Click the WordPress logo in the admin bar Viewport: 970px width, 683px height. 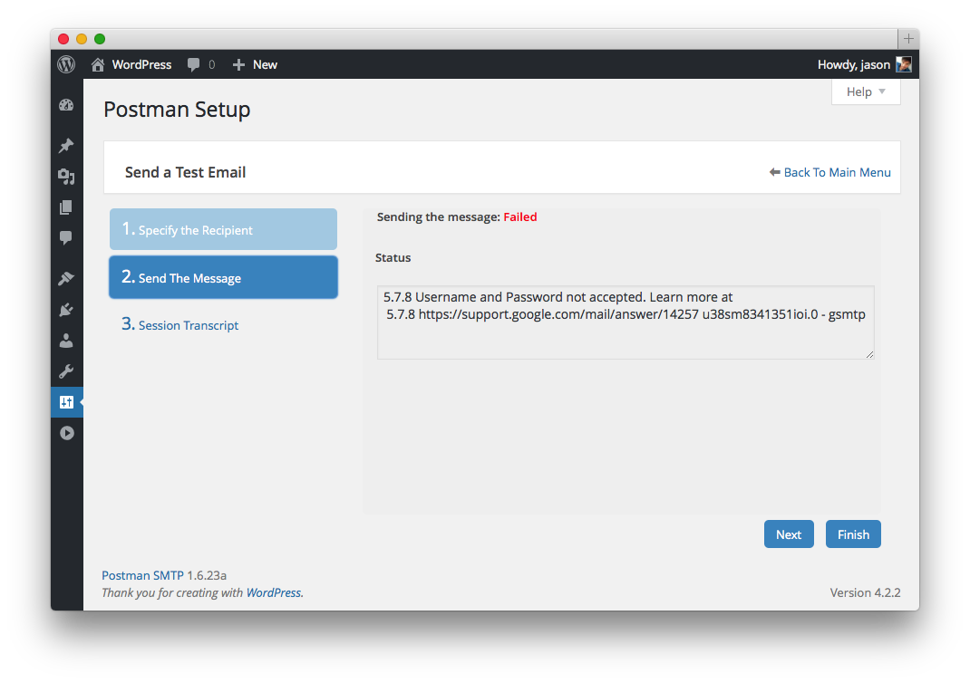pos(66,64)
